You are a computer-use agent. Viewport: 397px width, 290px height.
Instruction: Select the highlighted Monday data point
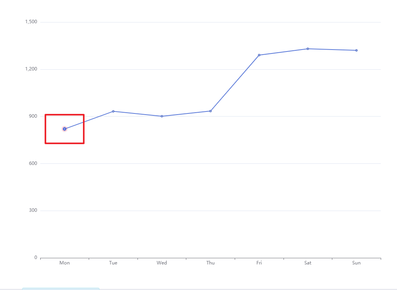coord(64,129)
